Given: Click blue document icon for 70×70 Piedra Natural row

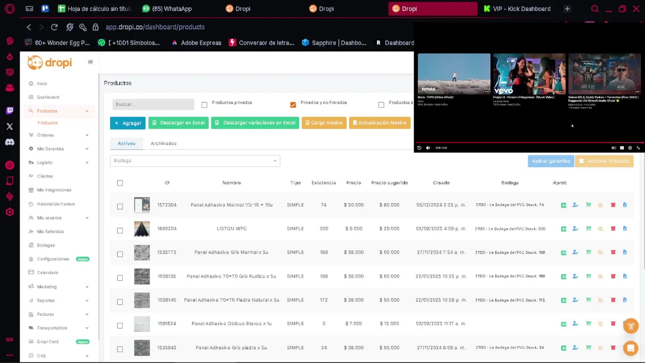Looking at the screenshot, I should tap(625, 300).
